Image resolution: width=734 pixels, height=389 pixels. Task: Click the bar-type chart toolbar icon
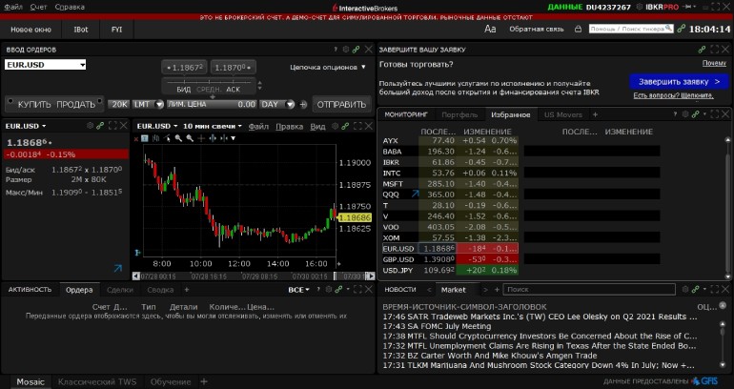(156, 138)
